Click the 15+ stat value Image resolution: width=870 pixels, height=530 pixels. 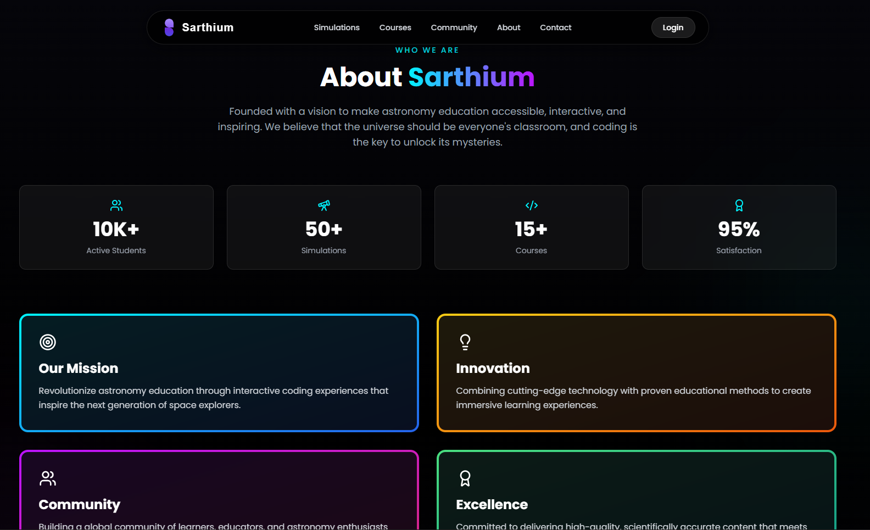pyautogui.click(x=531, y=229)
